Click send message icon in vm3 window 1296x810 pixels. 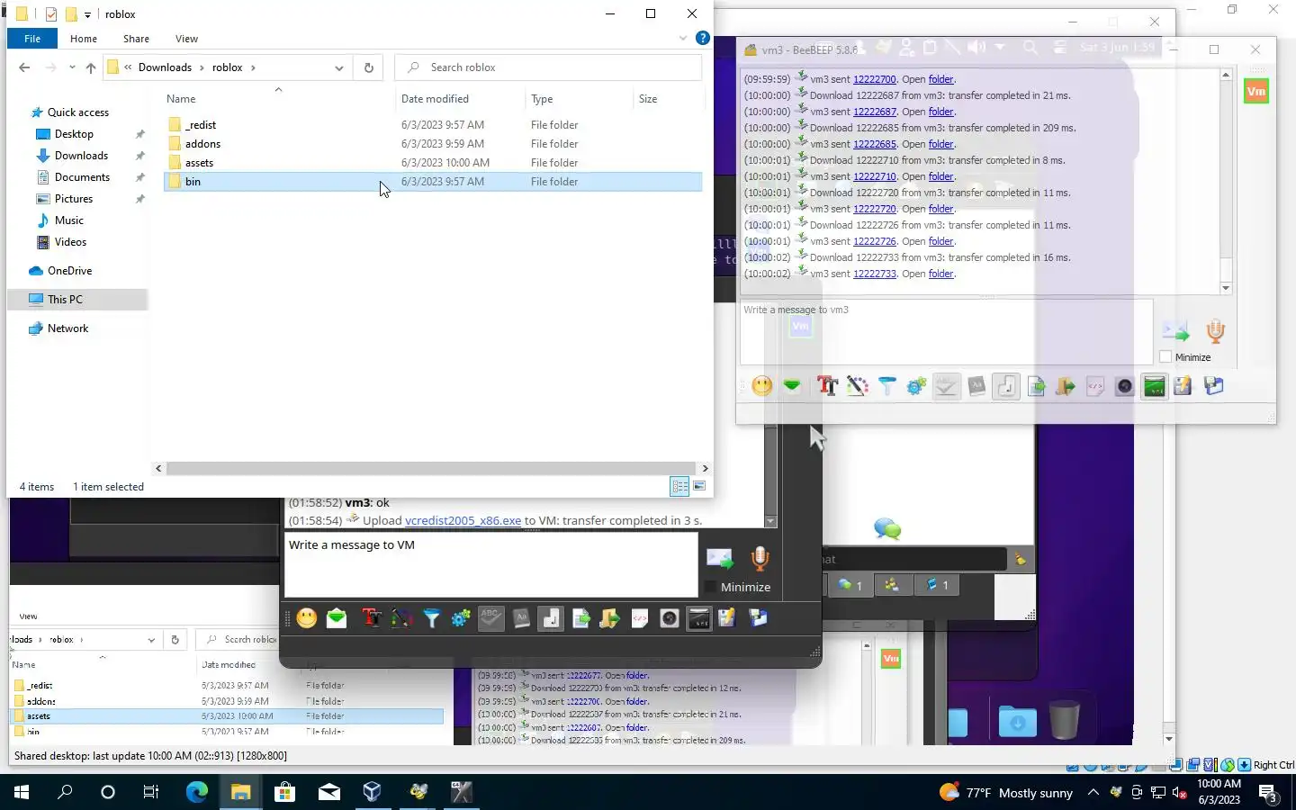coord(1175,331)
